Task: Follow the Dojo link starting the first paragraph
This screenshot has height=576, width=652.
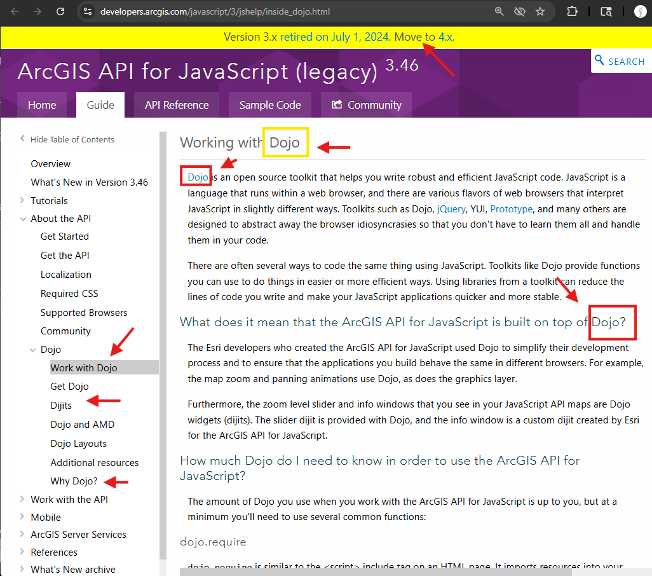Action: tap(198, 177)
